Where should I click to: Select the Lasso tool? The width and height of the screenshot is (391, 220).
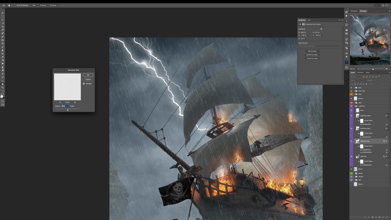3,20
